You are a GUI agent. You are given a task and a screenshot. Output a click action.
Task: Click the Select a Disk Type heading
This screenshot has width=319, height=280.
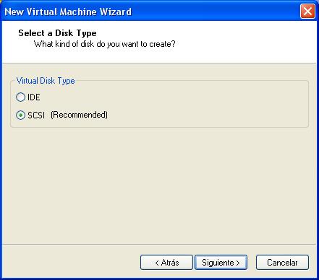pos(57,33)
